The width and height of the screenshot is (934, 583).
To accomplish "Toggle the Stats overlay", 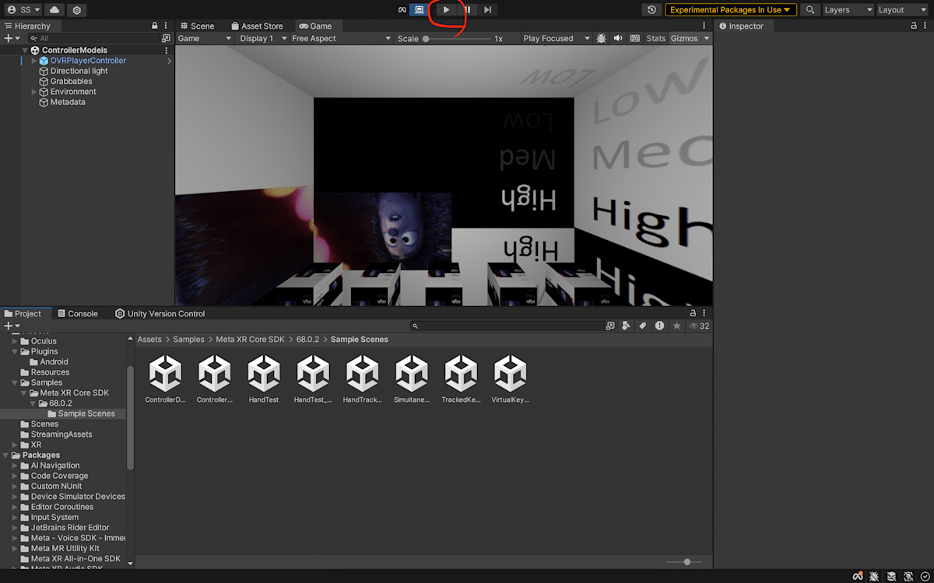I will 656,38.
